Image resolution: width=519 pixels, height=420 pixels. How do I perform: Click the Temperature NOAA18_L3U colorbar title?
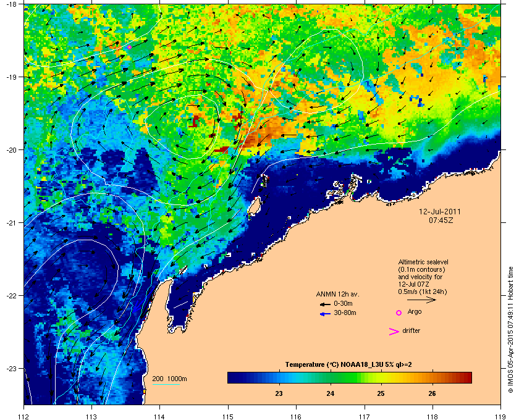click(x=348, y=365)
